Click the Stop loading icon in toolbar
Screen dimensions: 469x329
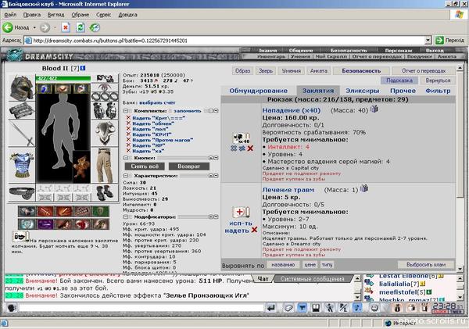tap(66, 27)
